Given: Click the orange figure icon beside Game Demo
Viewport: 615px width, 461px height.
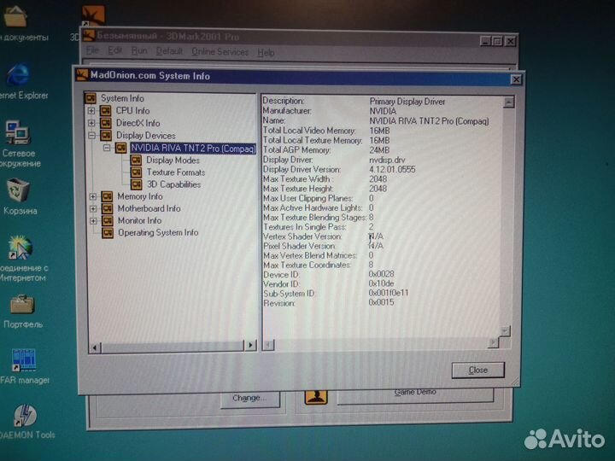Looking at the screenshot, I should 316,397.
